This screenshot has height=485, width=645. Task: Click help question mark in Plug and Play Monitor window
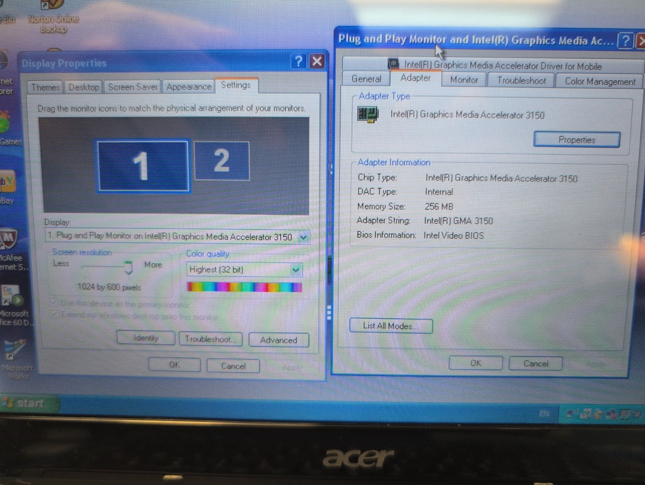(625, 41)
